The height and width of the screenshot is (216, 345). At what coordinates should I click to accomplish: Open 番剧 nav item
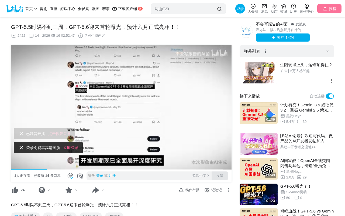pos(43,9)
